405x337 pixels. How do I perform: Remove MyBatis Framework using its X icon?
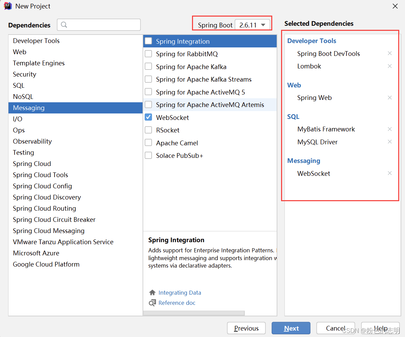390,129
